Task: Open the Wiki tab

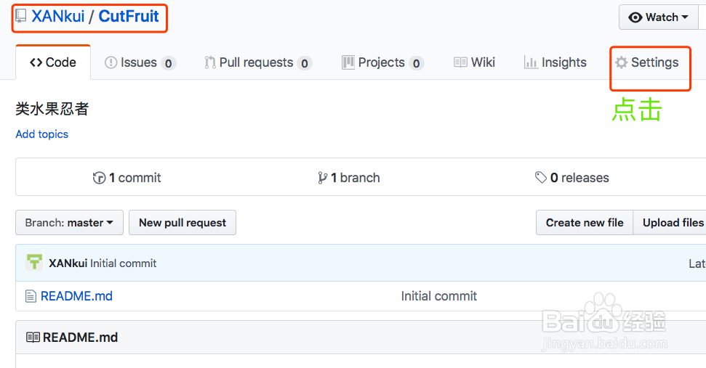Action: (x=474, y=62)
